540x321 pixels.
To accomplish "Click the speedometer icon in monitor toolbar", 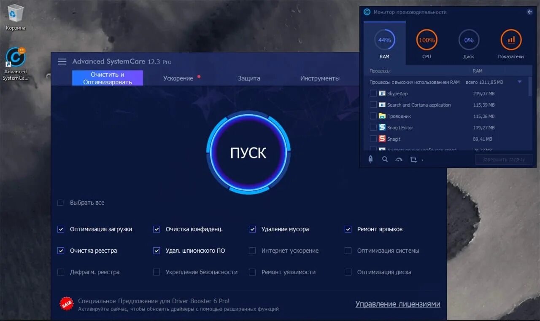I will tap(399, 160).
